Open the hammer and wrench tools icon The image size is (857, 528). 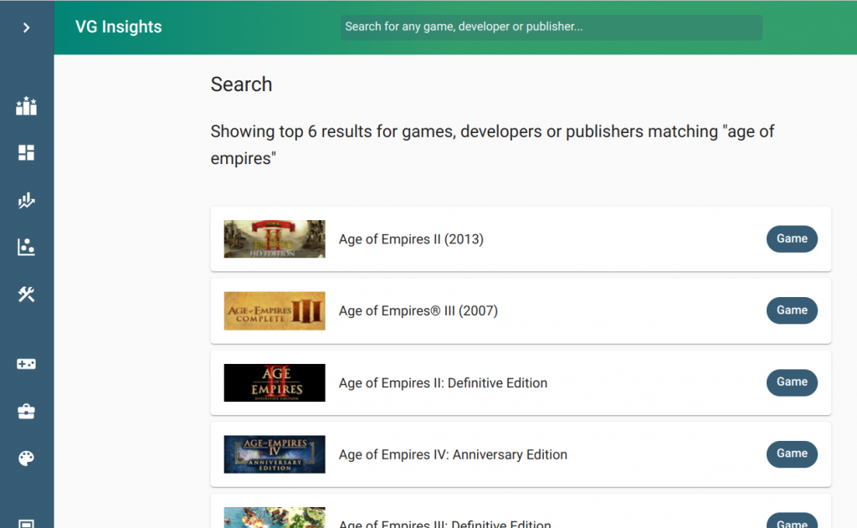point(26,295)
